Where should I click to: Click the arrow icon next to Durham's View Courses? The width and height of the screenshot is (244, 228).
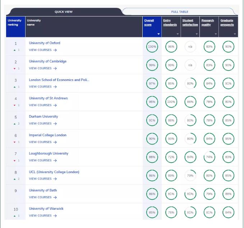click(x=55, y=124)
